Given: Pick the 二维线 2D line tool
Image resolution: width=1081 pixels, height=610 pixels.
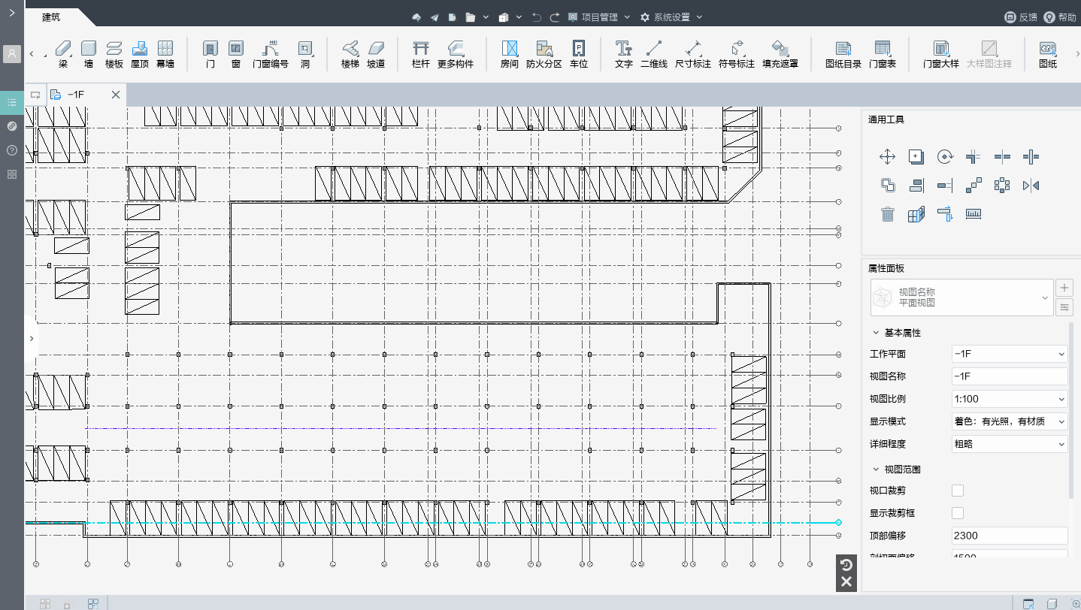Looking at the screenshot, I should pyautogui.click(x=654, y=55).
